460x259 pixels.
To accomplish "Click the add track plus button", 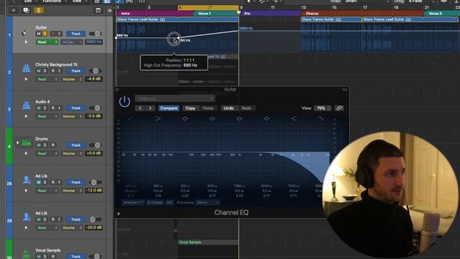I will [14, 10].
